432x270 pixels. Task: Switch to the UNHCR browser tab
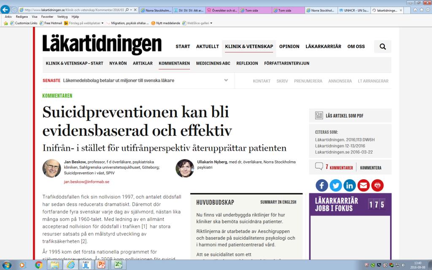click(x=354, y=10)
